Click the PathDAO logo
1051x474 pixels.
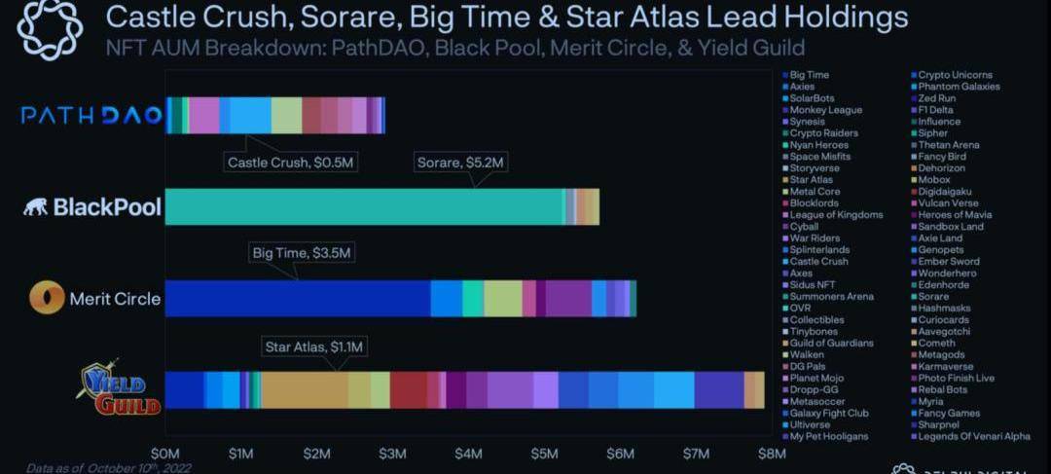click(91, 116)
